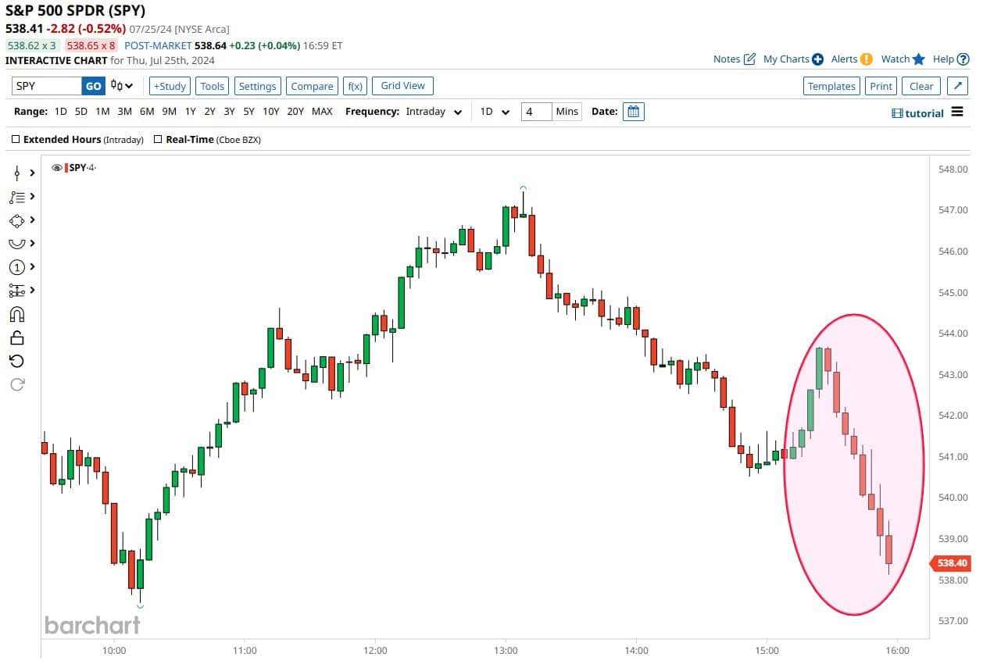Click the SPY symbol input field
Image resolution: width=983 pixels, height=671 pixels.
click(x=46, y=87)
